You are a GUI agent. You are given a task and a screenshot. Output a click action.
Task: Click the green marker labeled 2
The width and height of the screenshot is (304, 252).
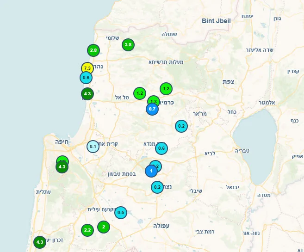point(104,227)
